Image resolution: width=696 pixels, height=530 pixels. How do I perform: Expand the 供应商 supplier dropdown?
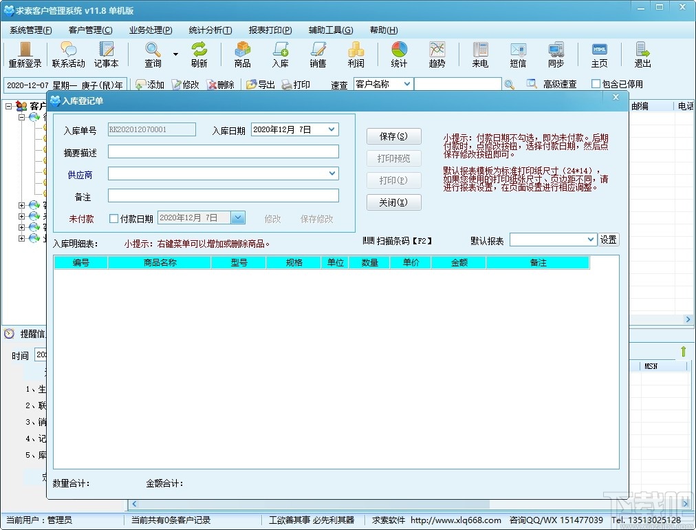pyautogui.click(x=332, y=173)
